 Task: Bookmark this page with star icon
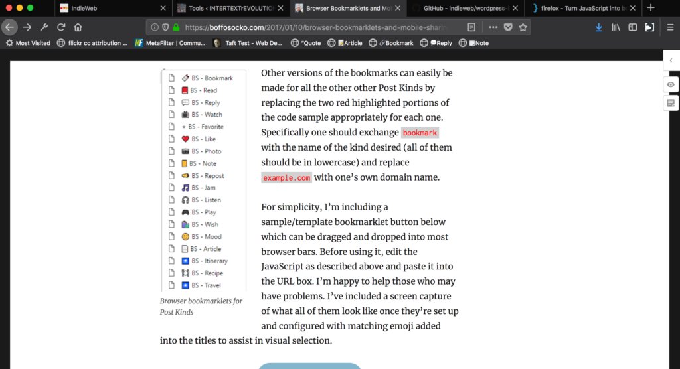coord(523,27)
